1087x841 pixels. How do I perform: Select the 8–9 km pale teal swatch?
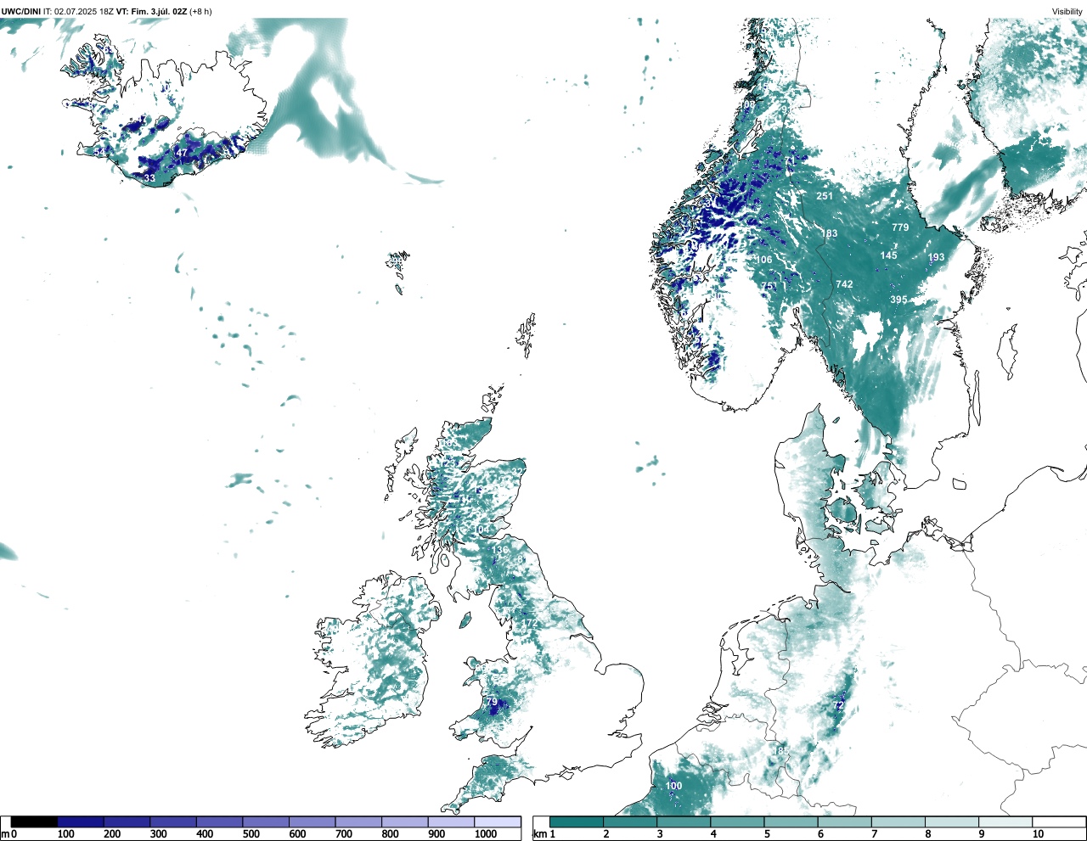(x=951, y=821)
